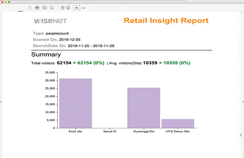Click the small dash tab above page

click(x=21, y=11)
